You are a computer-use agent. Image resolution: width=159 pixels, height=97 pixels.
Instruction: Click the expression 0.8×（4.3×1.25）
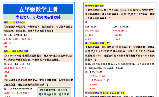pos(121,27)
